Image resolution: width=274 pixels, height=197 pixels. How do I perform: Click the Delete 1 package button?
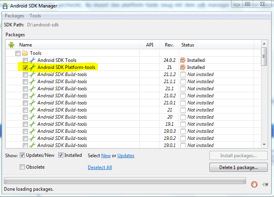(x=239, y=167)
